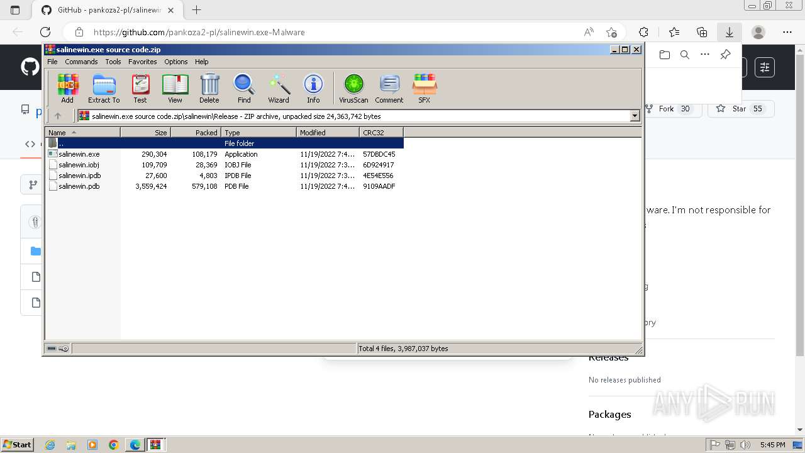Viewport: 805px width, 453px height.
Task: Open Chrome from the taskbar
Action: [114, 445]
